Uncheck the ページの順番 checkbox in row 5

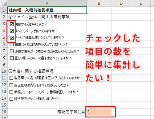[x=12, y=38]
